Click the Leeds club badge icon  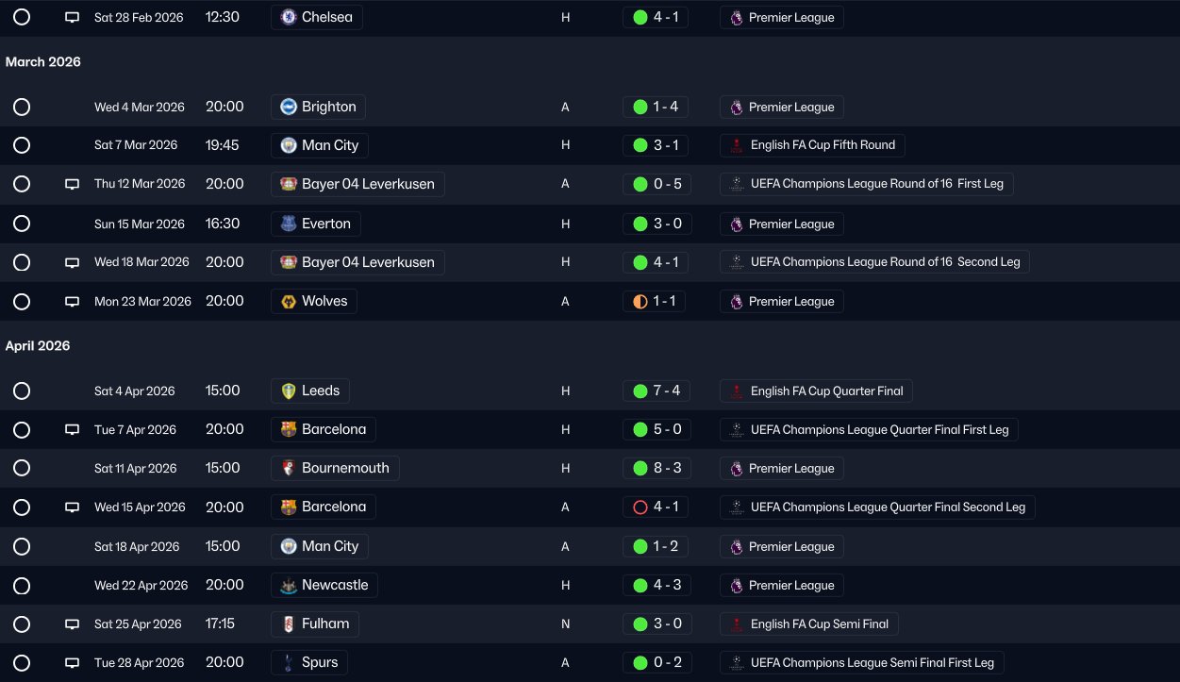[289, 391]
